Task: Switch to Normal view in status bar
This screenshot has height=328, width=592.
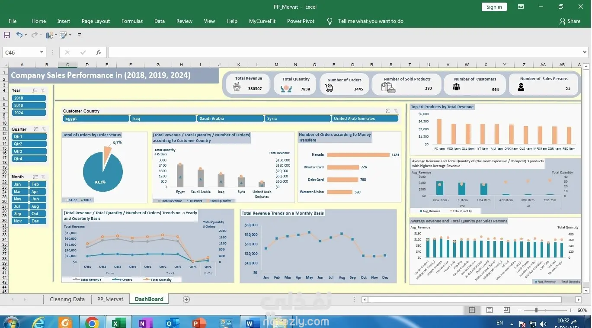Action: pos(472,310)
